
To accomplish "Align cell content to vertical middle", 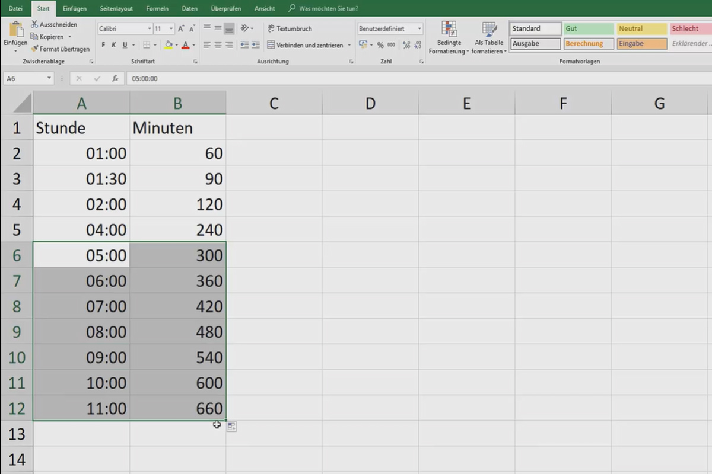I will pos(218,28).
